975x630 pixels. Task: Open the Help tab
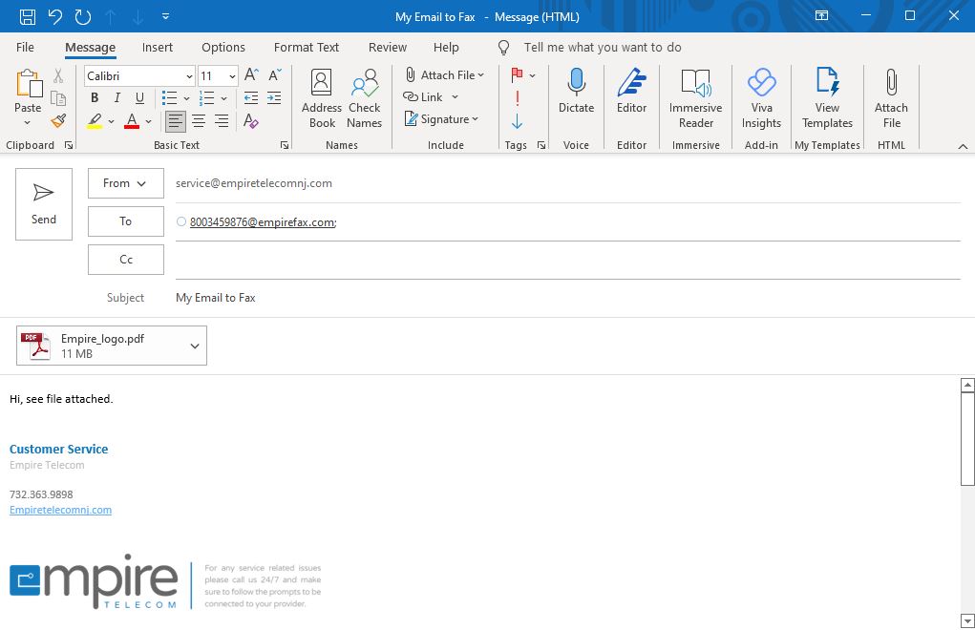[446, 47]
